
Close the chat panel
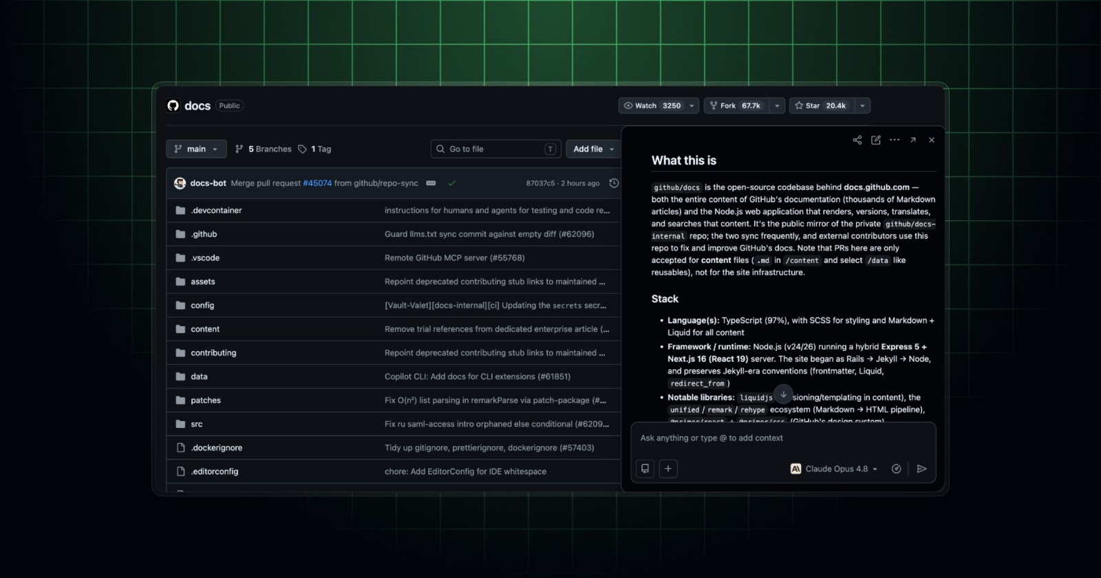[932, 140]
